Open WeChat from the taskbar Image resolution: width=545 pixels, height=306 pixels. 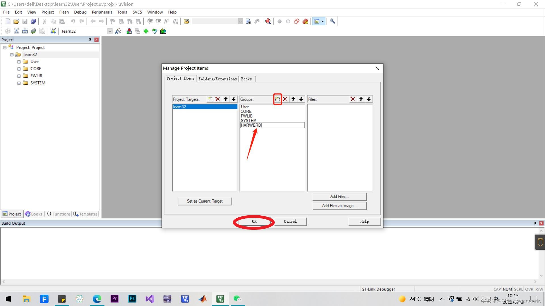click(x=237, y=299)
